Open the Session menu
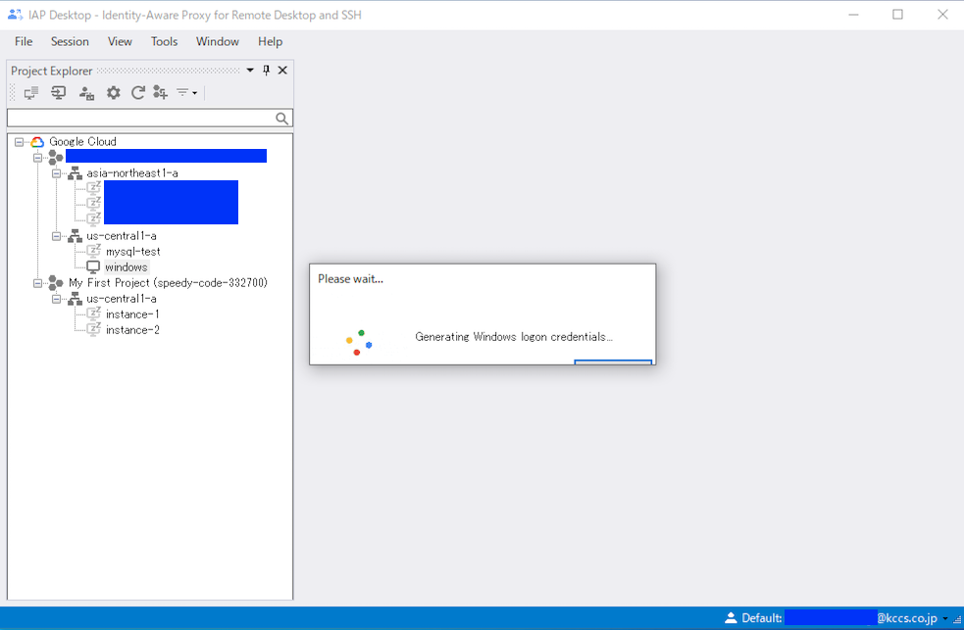This screenshot has height=630, width=964. point(70,41)
